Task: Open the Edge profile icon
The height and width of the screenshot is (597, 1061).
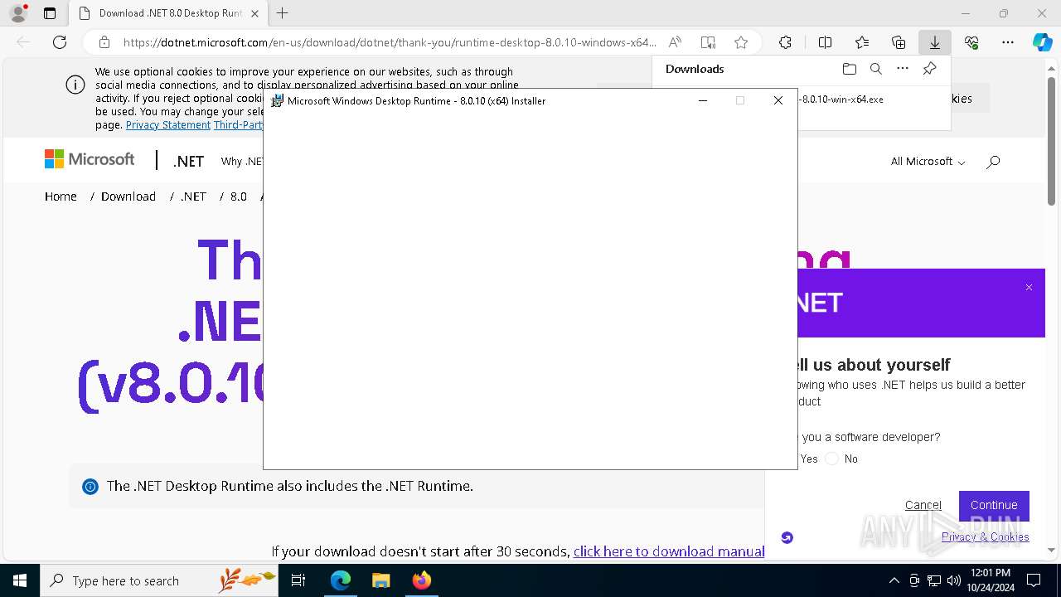Action: click(x=17, y=13)
